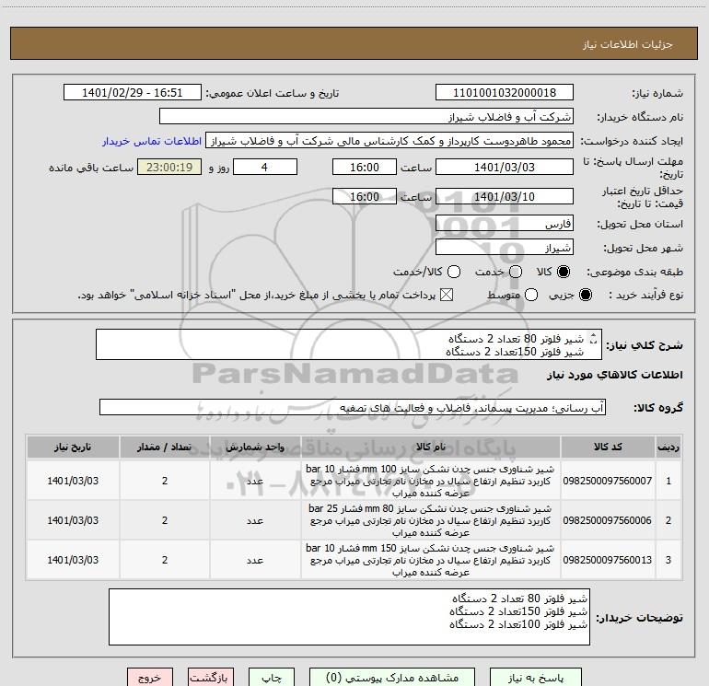Select the جزیی purchase type radio
709x686 pixels.
tap(586, 295)
